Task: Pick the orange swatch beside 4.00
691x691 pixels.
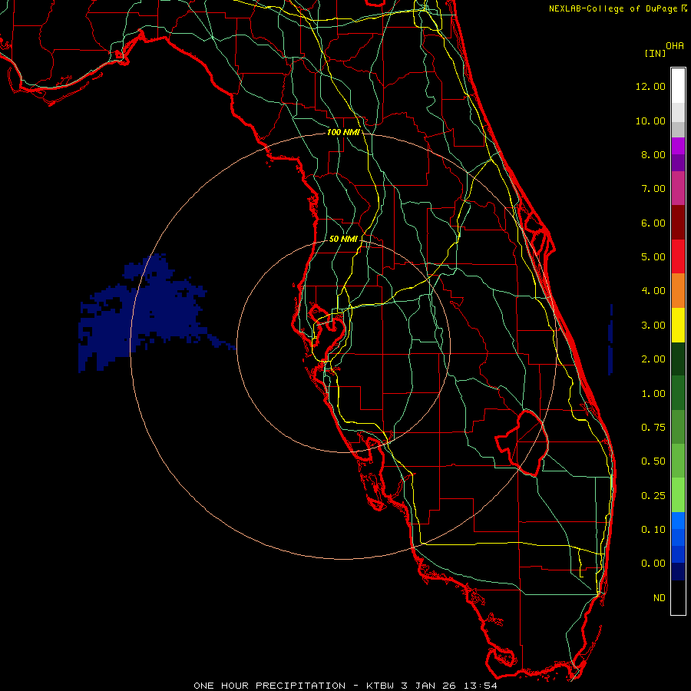Action: [678, 291]
